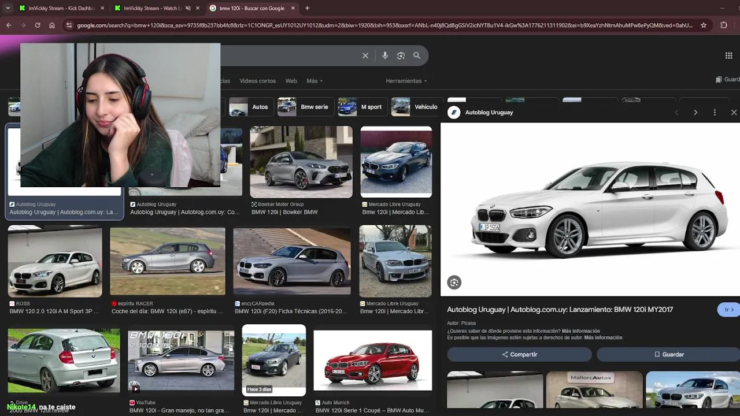
Task: Go back in browser history
Action: (x=9, y=25)
